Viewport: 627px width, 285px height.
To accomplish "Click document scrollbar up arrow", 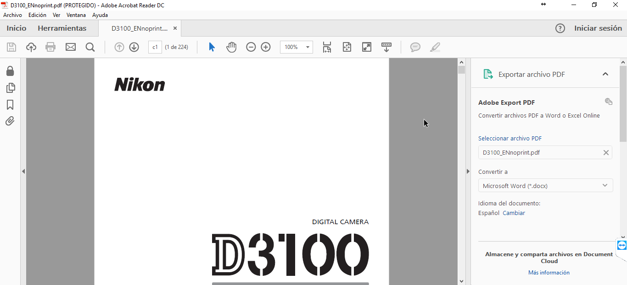I will (461, 62).
